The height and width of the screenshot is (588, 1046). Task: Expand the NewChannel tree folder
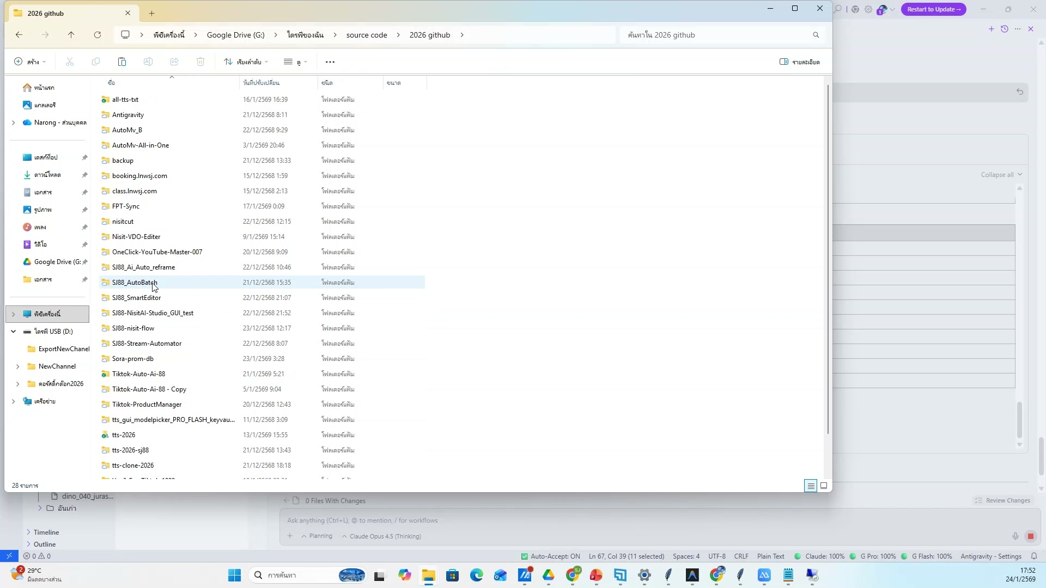[18, 366]
